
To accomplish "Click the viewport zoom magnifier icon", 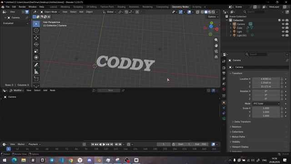I will tap(216, 40).
